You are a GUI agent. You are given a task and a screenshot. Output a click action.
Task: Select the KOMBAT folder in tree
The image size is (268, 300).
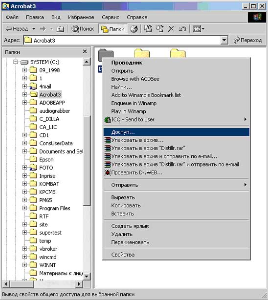pos(49,184)
